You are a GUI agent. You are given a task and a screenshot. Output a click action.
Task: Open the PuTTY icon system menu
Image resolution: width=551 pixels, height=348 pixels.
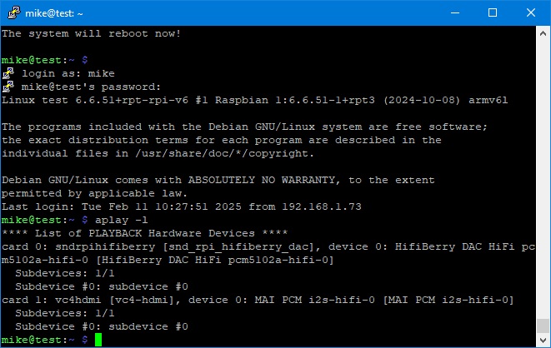(x=13, y=13)
